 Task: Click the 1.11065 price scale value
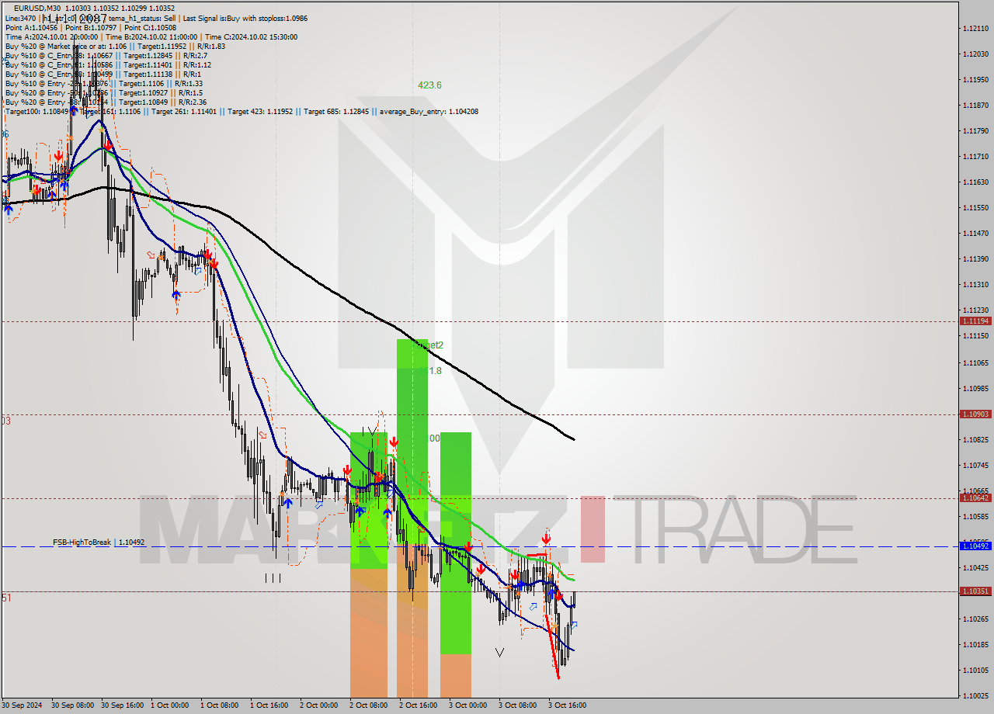(x=975, y=362)
